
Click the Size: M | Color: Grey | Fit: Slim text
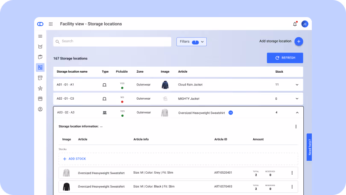pos(153,173)
